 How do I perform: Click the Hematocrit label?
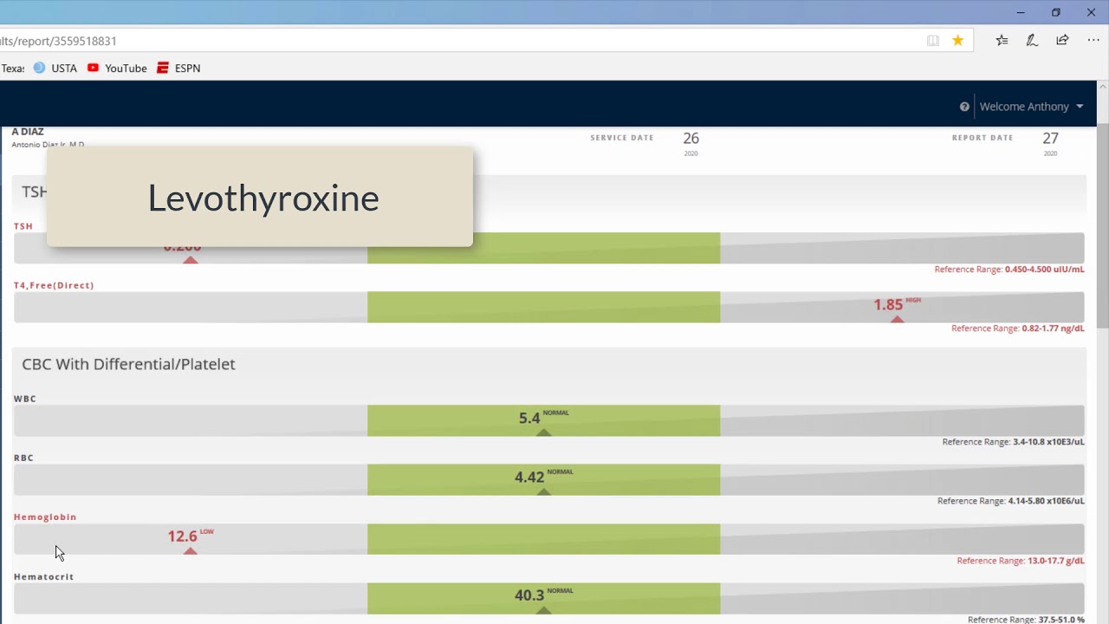coord(43,576)
